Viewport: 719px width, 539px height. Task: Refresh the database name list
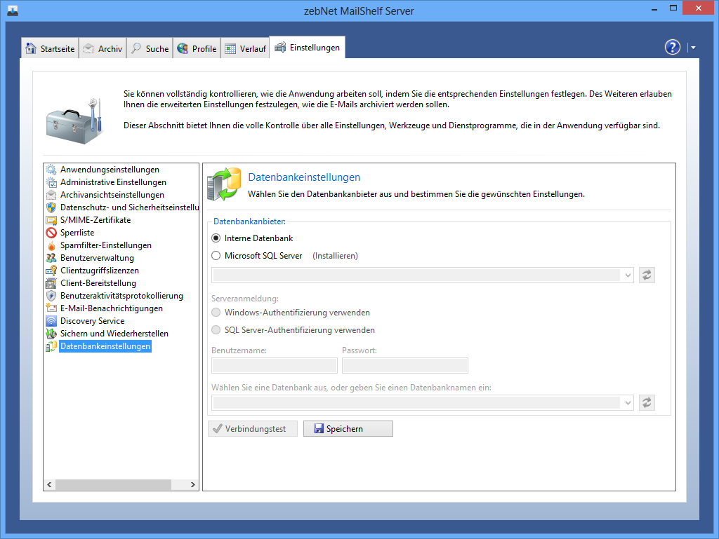[x=647, y=402]
